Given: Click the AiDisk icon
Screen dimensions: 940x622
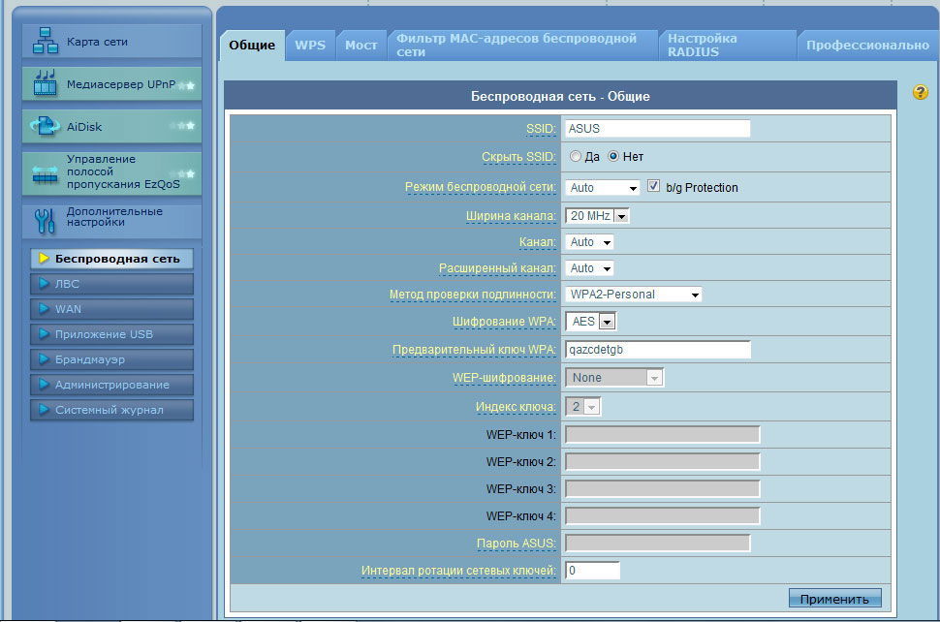Looking at the screenshot, I should click(46, 126).
